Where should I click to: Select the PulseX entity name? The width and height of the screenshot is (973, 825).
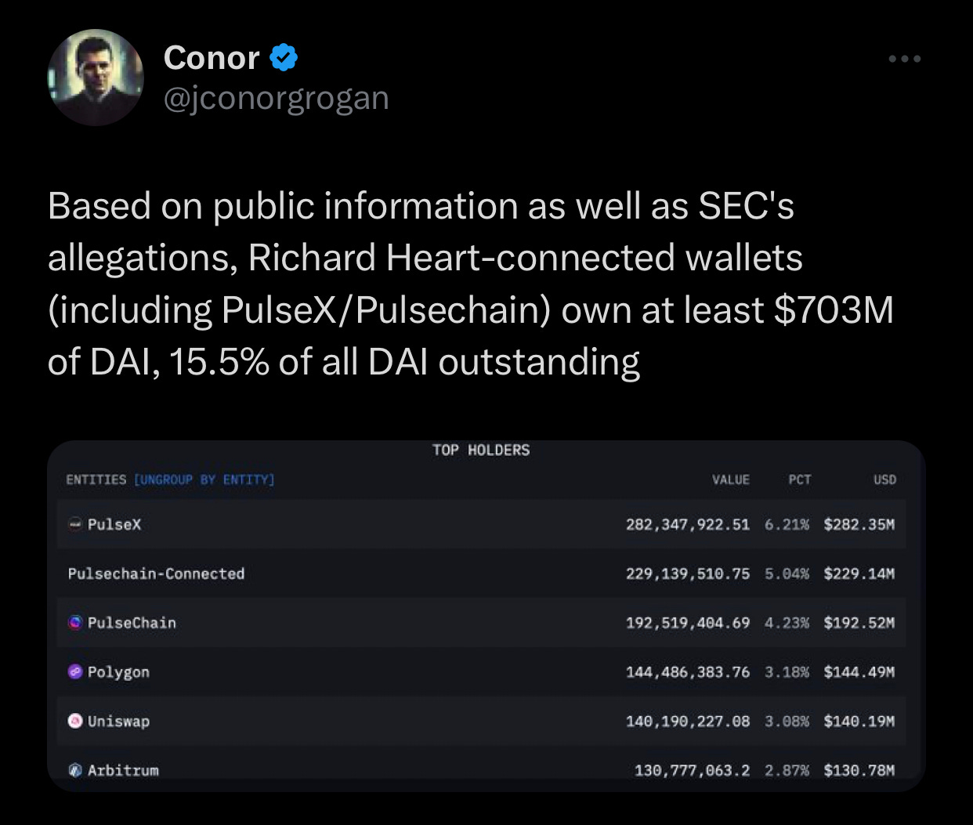click(114, 524)
